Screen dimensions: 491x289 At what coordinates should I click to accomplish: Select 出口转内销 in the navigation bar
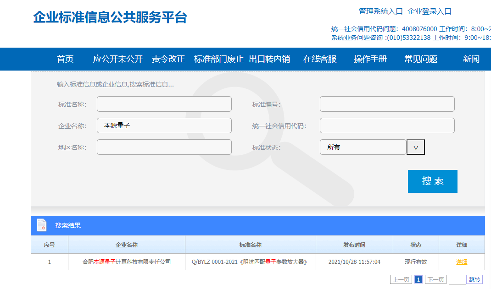(269, 59)
